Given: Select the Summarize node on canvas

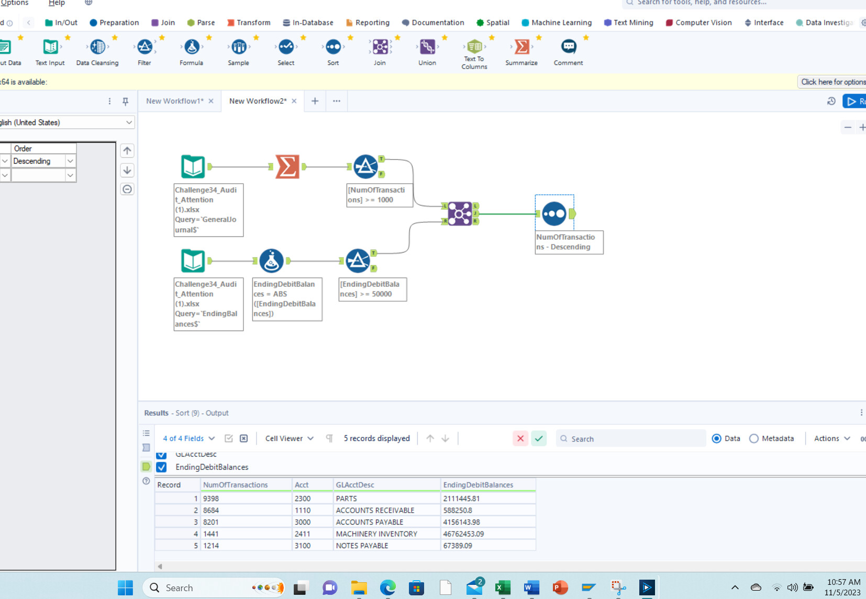Looking at the screenshot, I should click(287, 167).
